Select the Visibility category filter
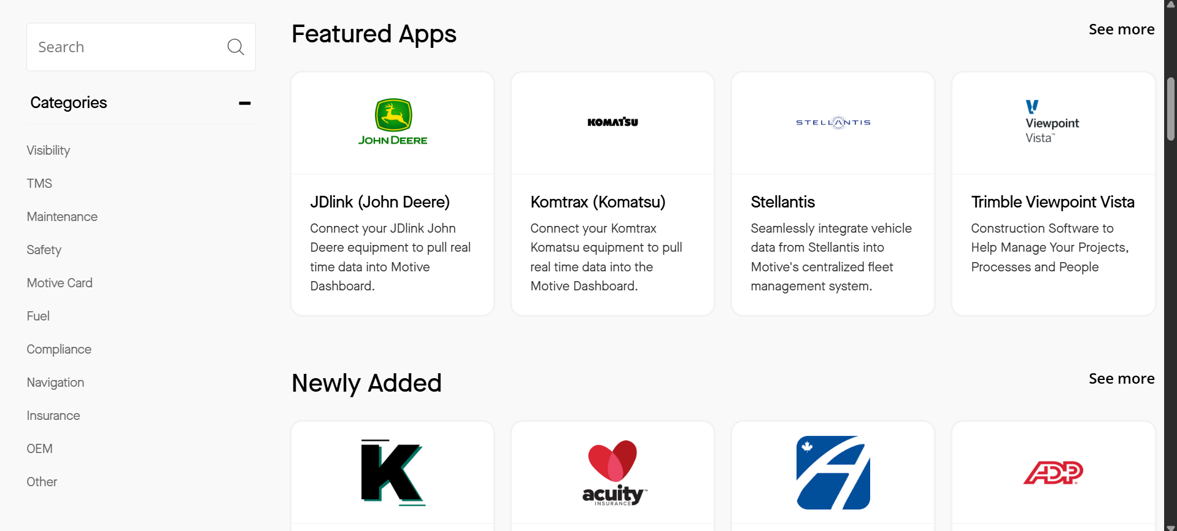Viewport: 1177px width, 531px height. [x=48, y=150]
